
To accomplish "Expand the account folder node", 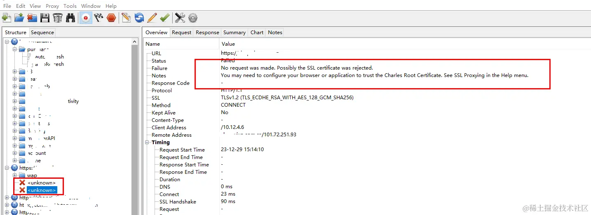I will coord(15,153).
